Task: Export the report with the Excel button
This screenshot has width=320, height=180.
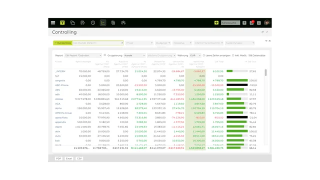Action: [x=69, y=158]
